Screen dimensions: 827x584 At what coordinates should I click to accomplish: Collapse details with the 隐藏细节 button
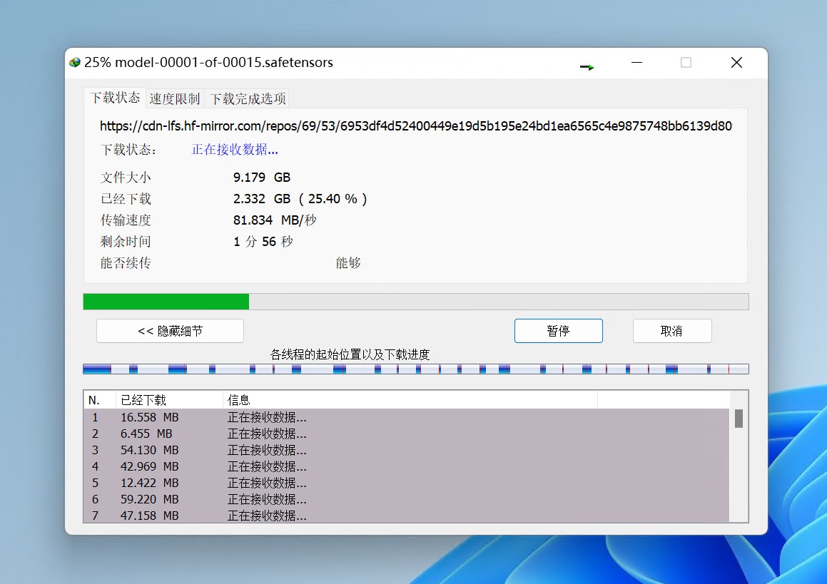pyautogui.click(x=170, y=331)
